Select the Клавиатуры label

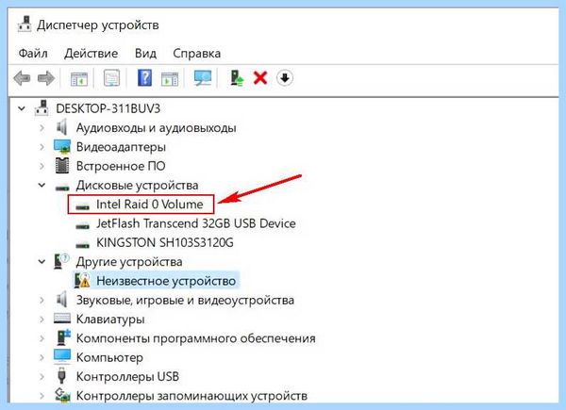(x=110, y=320)
